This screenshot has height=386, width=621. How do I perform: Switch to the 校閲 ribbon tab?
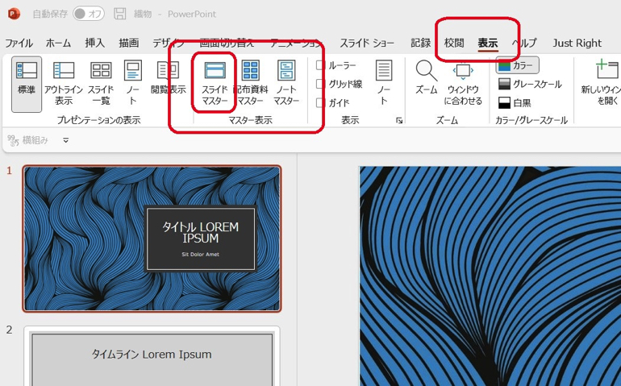pyautogui.click(x=454, y=43)
